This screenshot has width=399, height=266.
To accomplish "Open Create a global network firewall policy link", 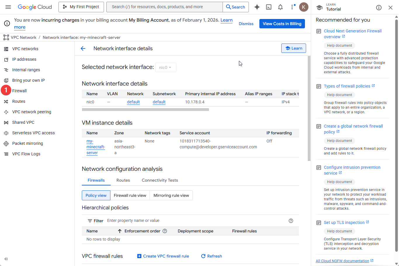I will pyautogui.click(x=353, y=129).
